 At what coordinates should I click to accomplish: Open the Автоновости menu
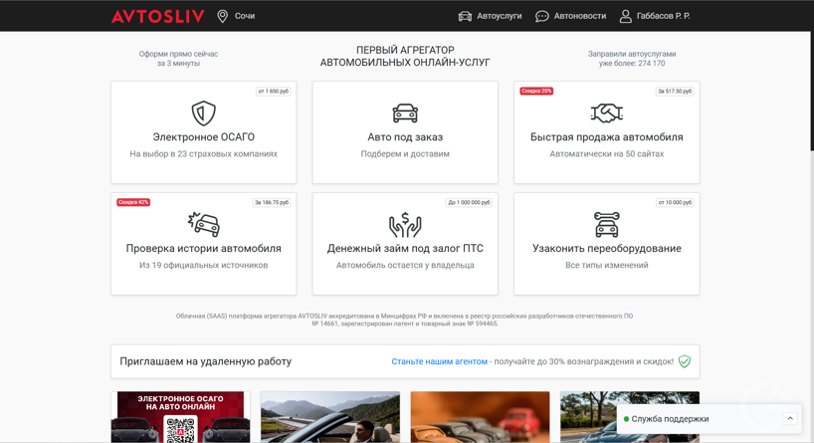pos(580,16)
